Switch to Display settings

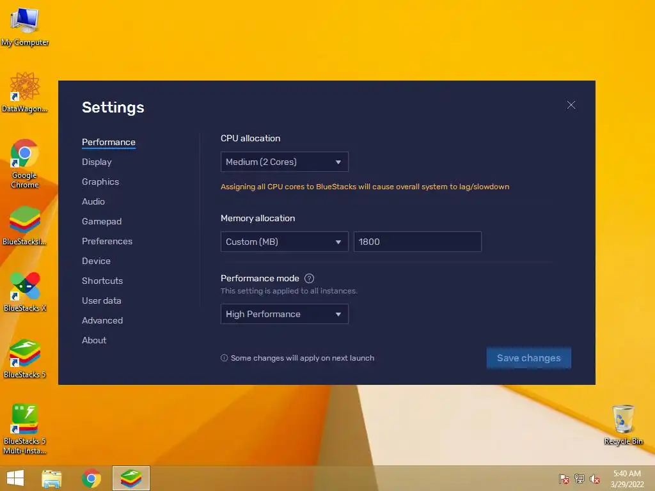[x=97, y=162]
